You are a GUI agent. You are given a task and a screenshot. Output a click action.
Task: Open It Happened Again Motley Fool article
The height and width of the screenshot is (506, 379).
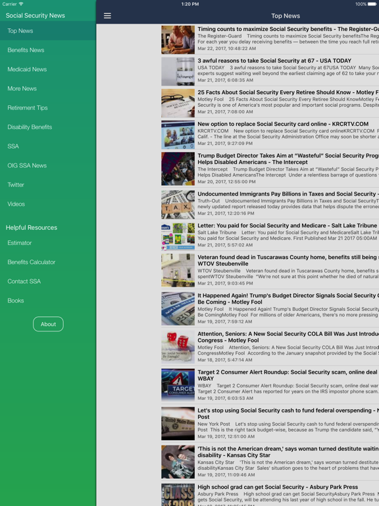[270, 310]
